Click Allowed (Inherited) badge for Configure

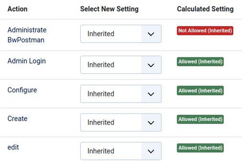point(200,91)
